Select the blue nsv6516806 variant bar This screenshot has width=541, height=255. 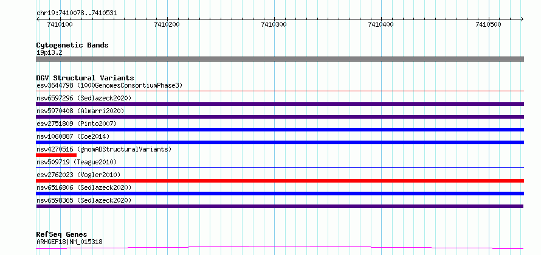pos(280,194)
